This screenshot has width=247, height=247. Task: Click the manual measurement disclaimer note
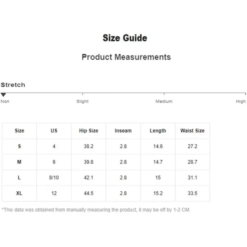(x=96, y=210)
